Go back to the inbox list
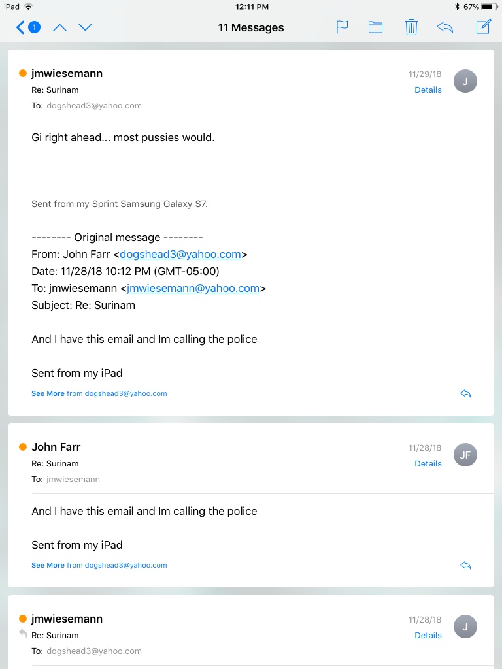502x669 pixels. (27, 27)
